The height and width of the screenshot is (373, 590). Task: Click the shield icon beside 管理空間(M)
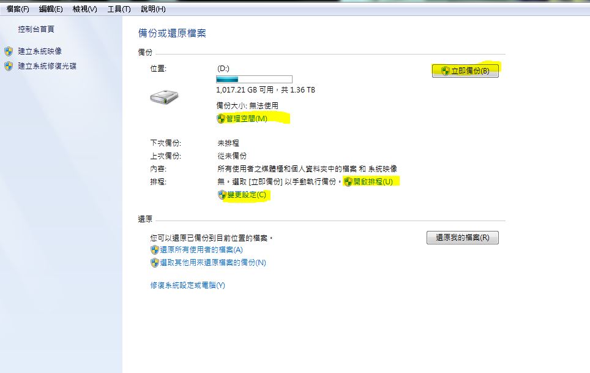point(221,119)
